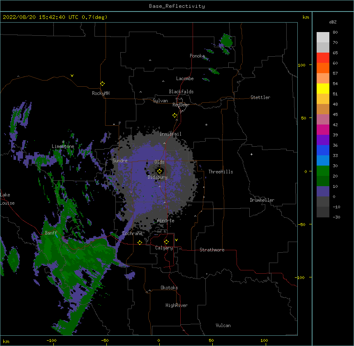
Task: Pick the royal blue 36–33 dBZ legend swatch
Action: click(x=323, y=150)
